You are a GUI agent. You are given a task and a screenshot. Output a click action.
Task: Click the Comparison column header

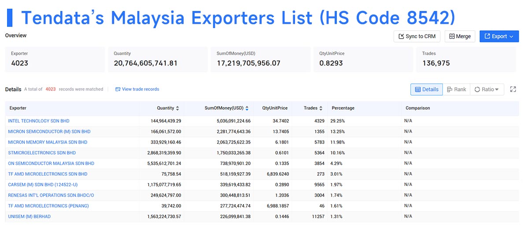click(x=418, y=108)
